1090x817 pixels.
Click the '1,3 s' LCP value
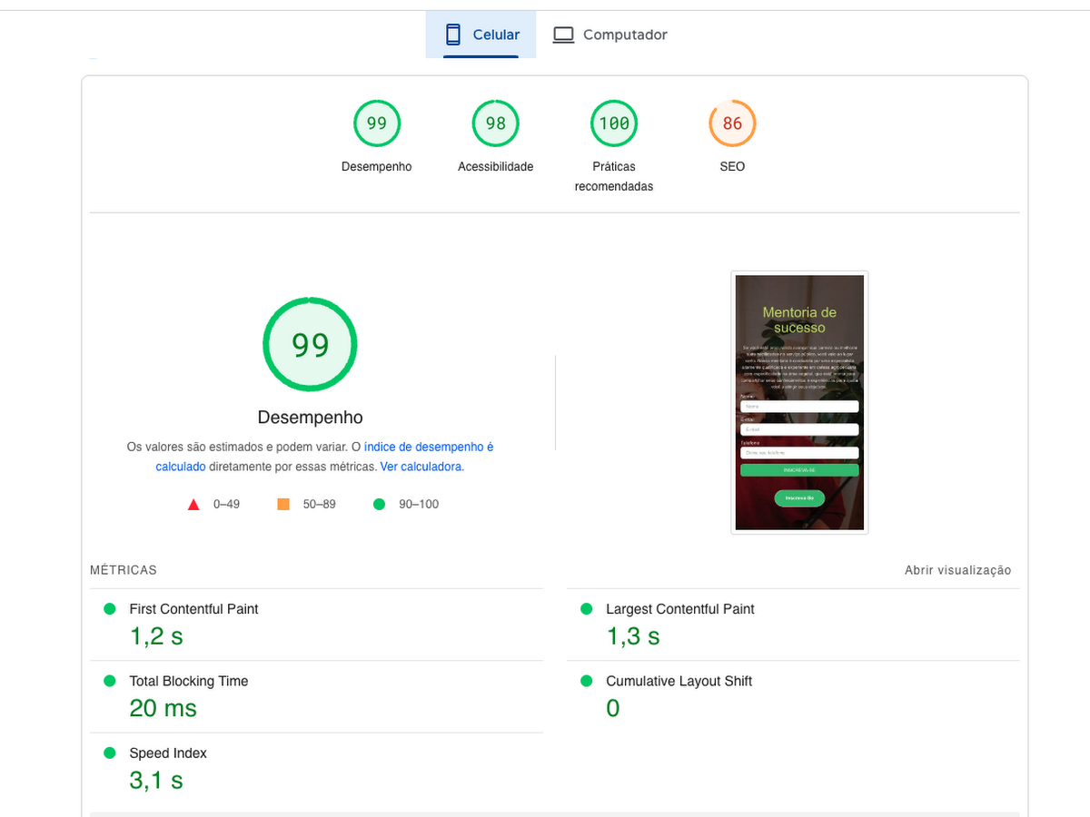(633, 636)
